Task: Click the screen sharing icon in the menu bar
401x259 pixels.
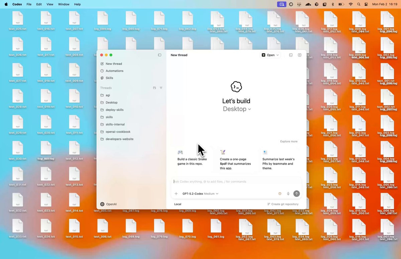Action: pos(282,4)
